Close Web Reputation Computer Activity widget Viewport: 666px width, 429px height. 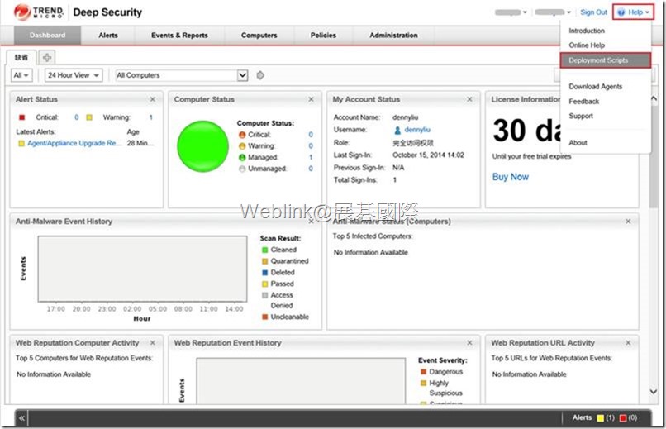(x=153, y=342)
